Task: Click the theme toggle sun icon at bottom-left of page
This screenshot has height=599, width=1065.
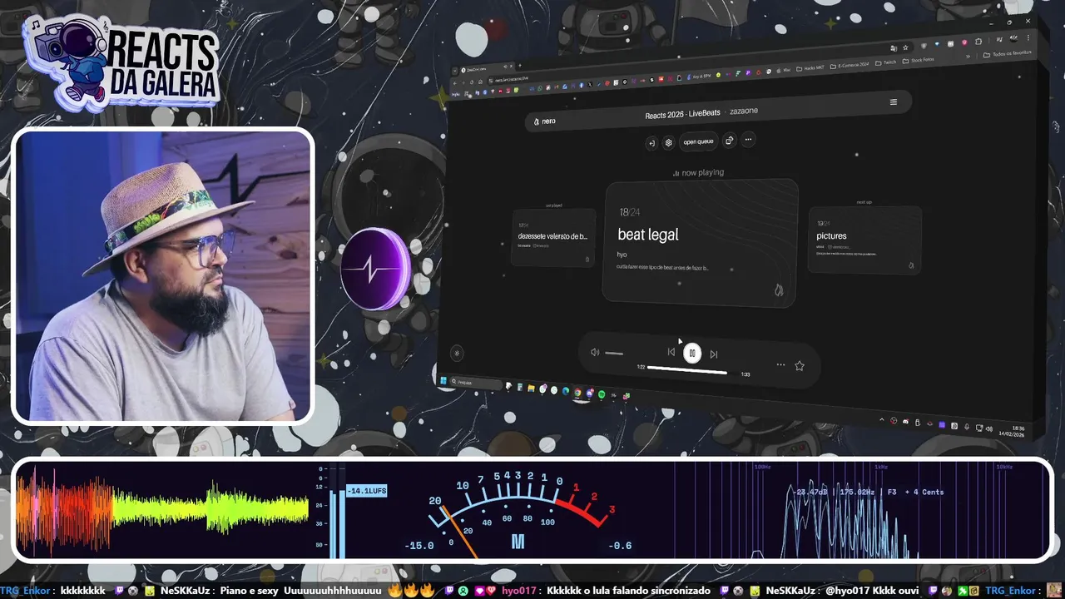Action: click(457, 353)
